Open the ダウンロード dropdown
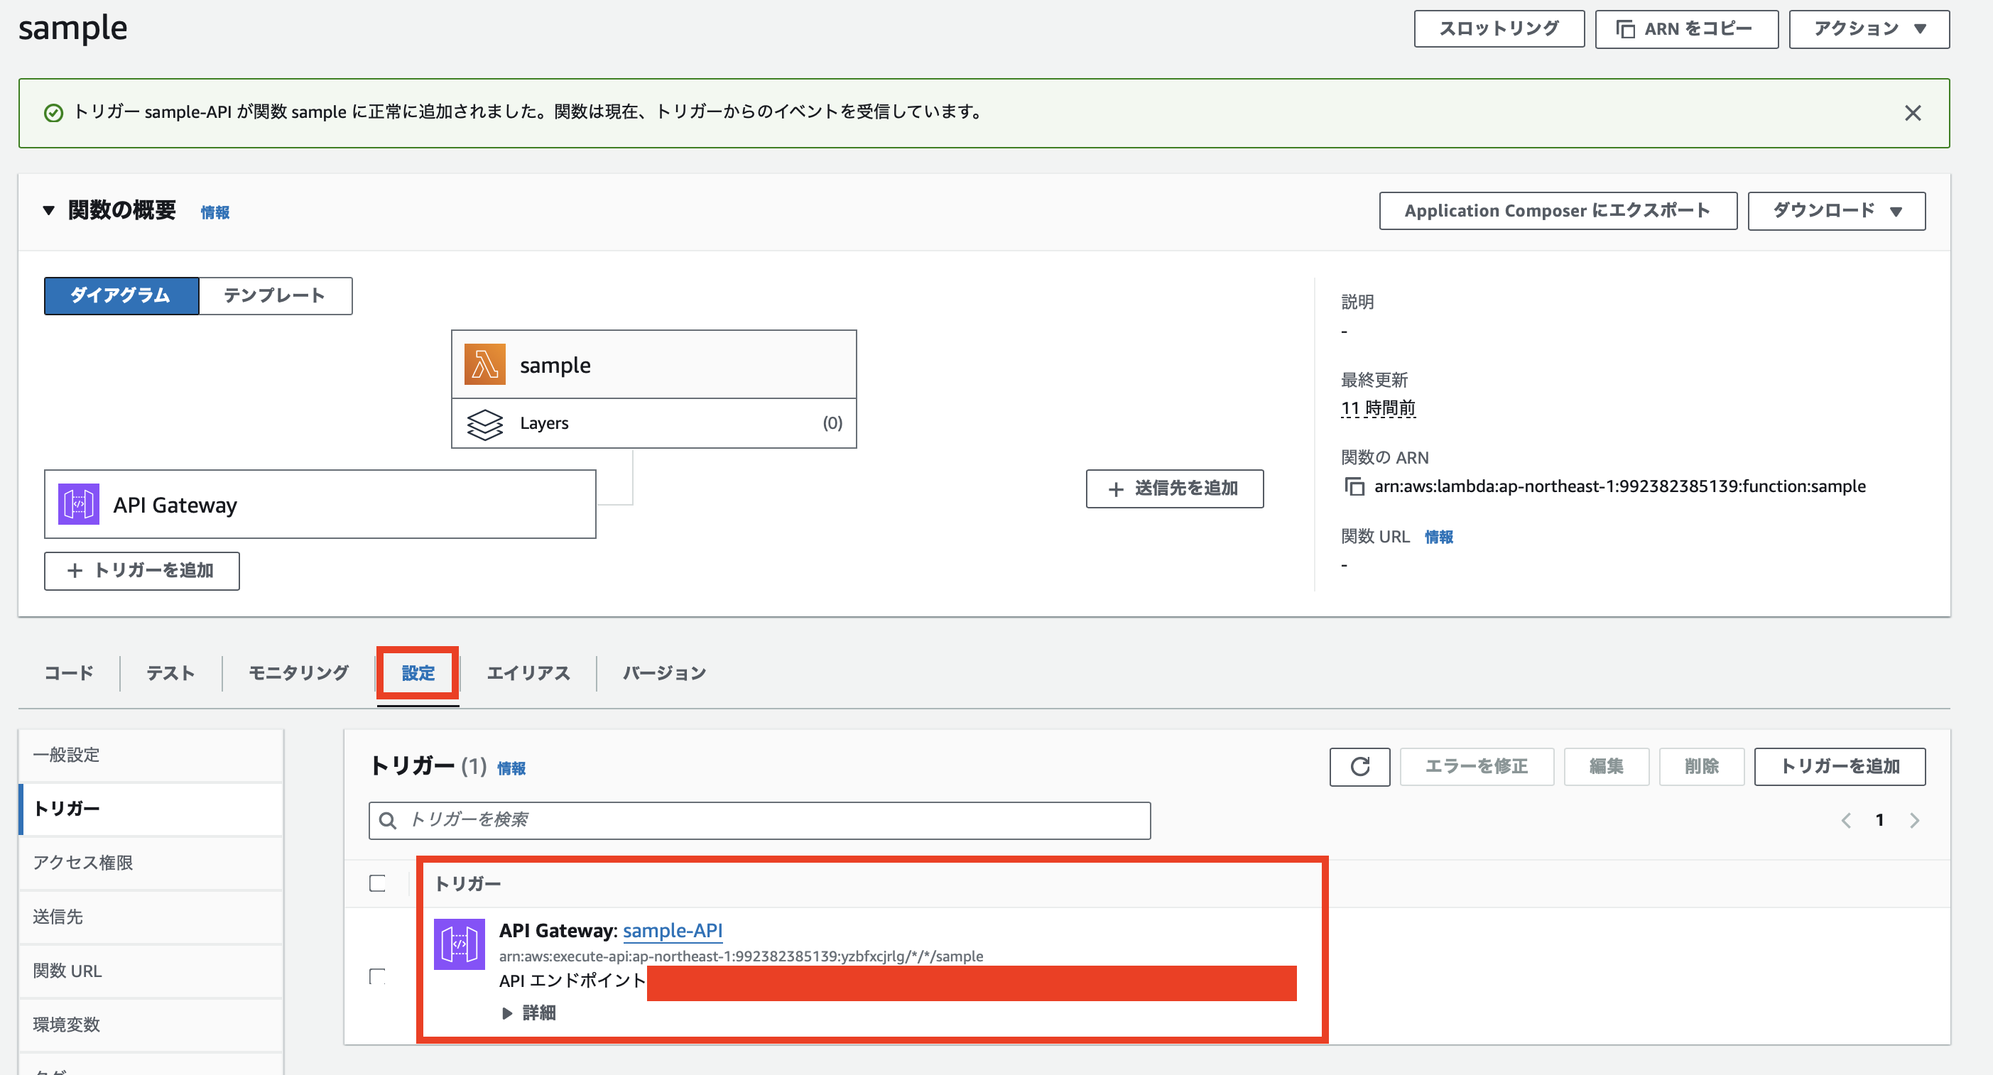This screenshot has width=1993, height=1075. (x=1836, y=211)
